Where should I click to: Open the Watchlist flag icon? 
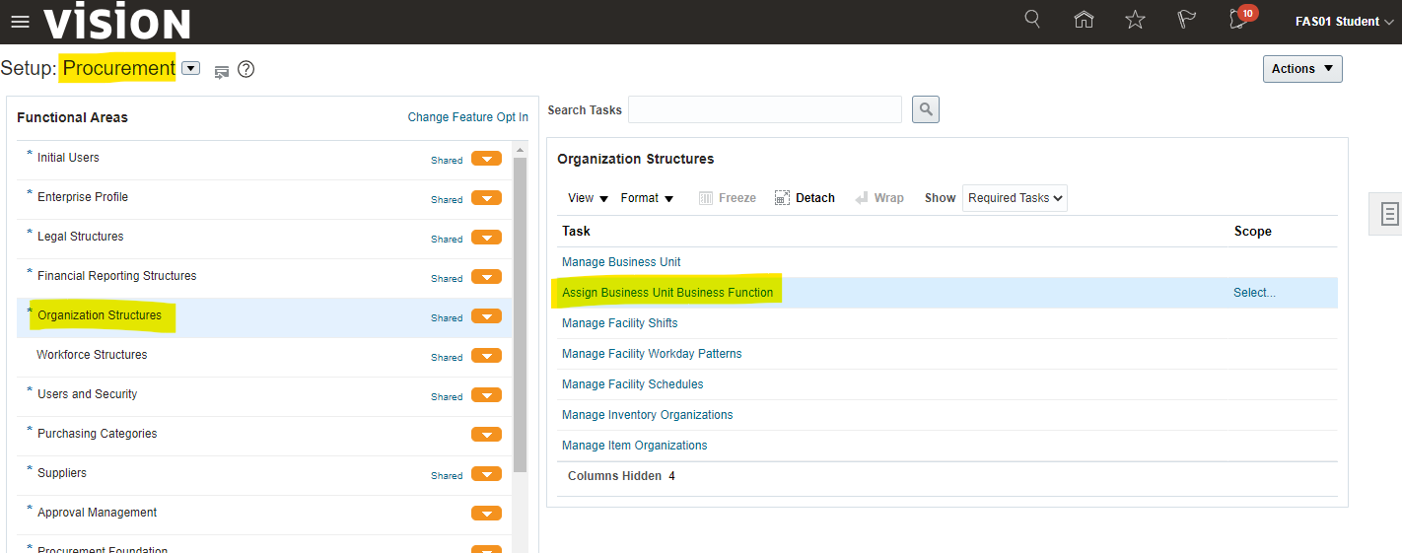coord(1187,20)
